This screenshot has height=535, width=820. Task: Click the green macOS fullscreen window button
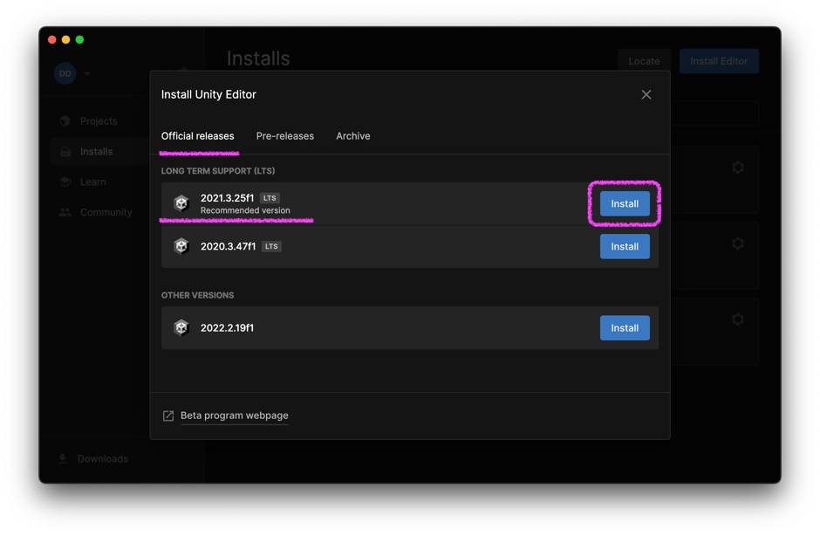point(79,39)
